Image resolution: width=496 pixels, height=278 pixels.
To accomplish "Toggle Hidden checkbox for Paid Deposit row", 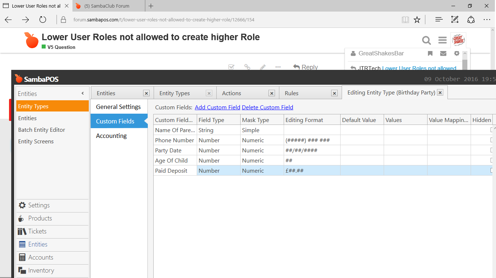I will point(492,170).
